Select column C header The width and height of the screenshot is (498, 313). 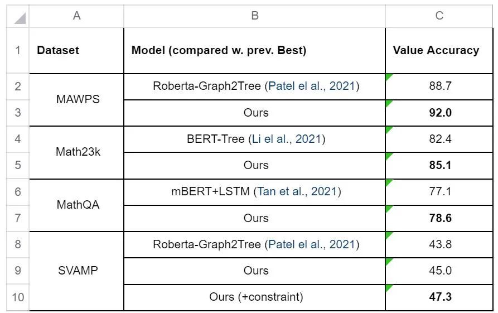tap(439, 16)
